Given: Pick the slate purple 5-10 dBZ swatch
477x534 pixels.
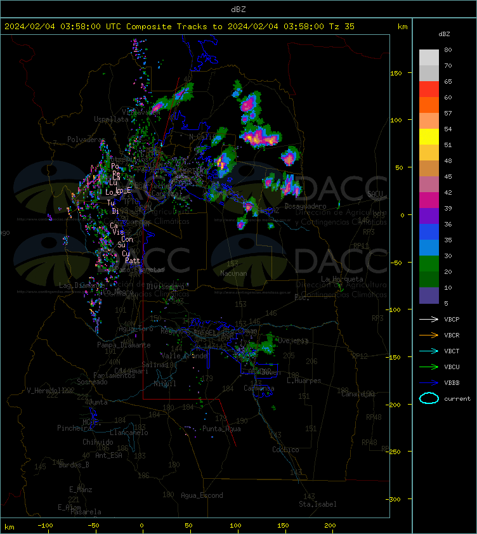Looking at the screenshot, I should point(429,296).
